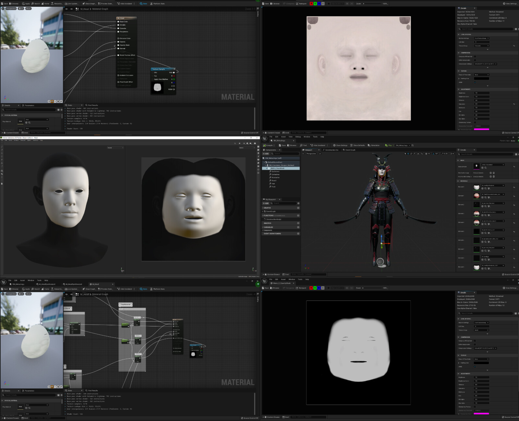Open Content Drawer in opacity mask texture editor
The height and width of the screenshot is (421, 519).
pos(272,417)
